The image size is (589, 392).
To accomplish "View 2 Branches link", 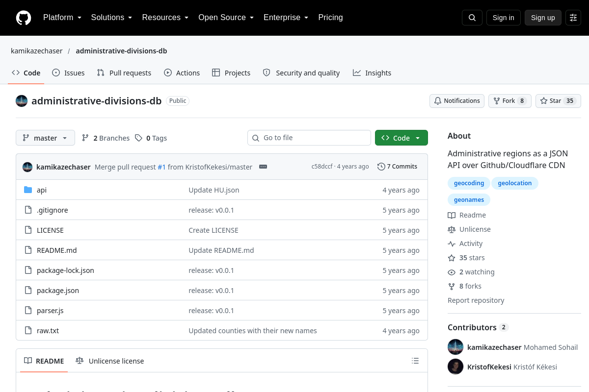I will pos(106,138).
